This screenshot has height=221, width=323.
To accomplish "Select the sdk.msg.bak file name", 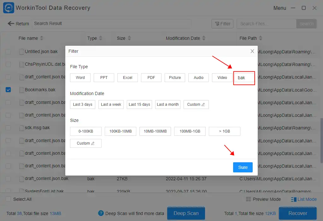I will click(x=37, y=128).
